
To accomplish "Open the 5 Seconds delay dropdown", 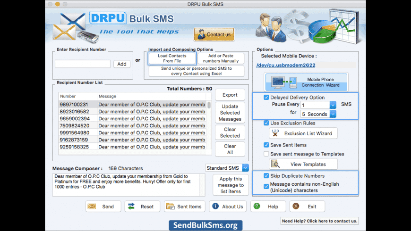I will (333, 114).
